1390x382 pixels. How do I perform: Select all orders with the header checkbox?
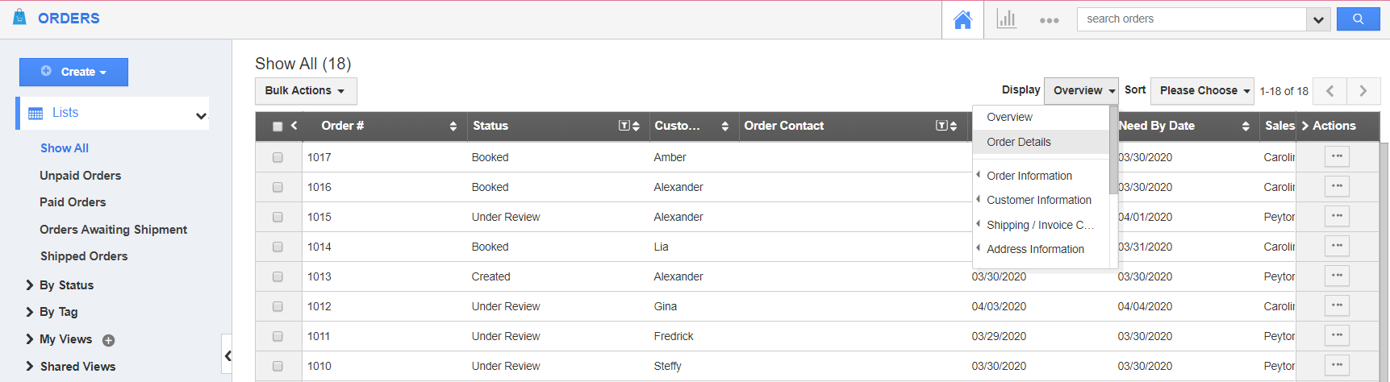278,127
